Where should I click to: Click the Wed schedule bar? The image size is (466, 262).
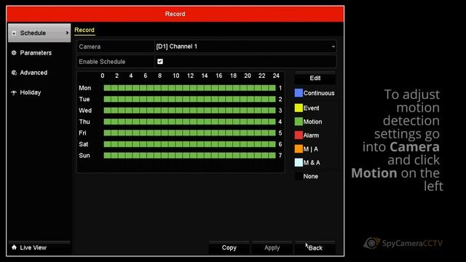click(x=189, y=111)
